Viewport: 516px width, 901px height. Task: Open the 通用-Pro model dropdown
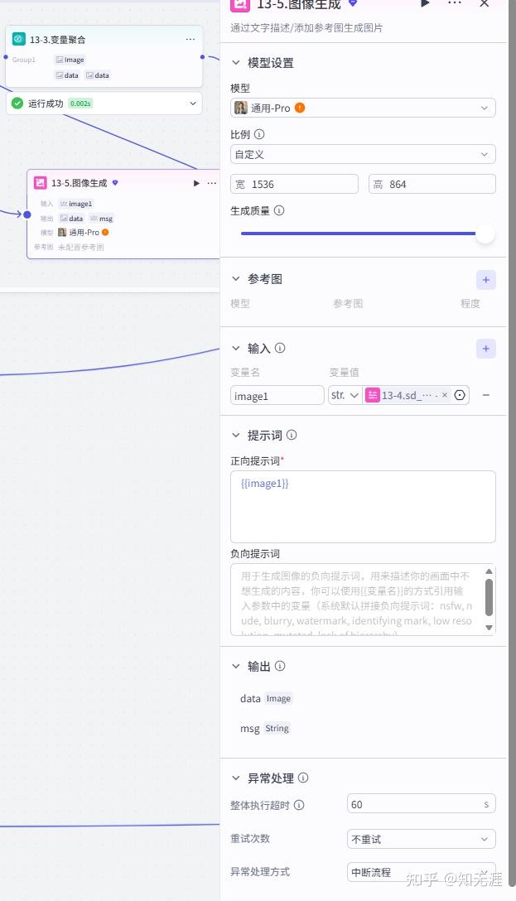(363, 108)
